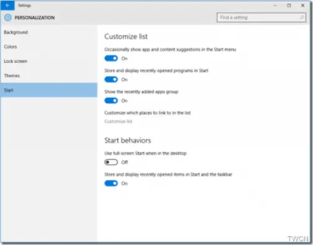
Task: Click 'Store and display recently opened items' label
Action: click(x=168, y=175)
